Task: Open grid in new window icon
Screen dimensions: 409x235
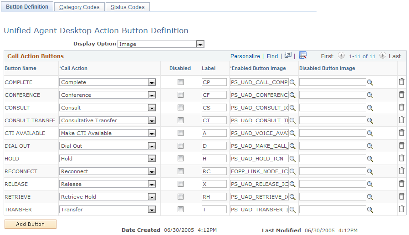Action: [x=288, y=55]
